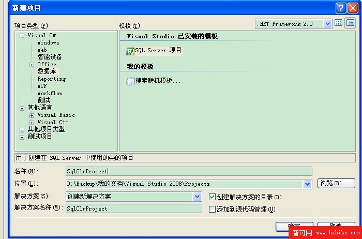Open the .NET Framework 2.0 version dropdown

(x=327, y=24)
